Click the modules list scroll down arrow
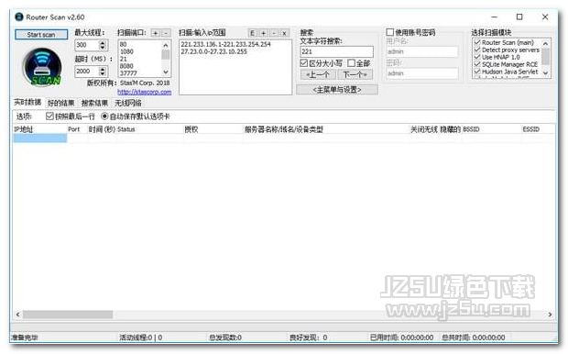This screenshot has height=354, width=568. (545, 72)
